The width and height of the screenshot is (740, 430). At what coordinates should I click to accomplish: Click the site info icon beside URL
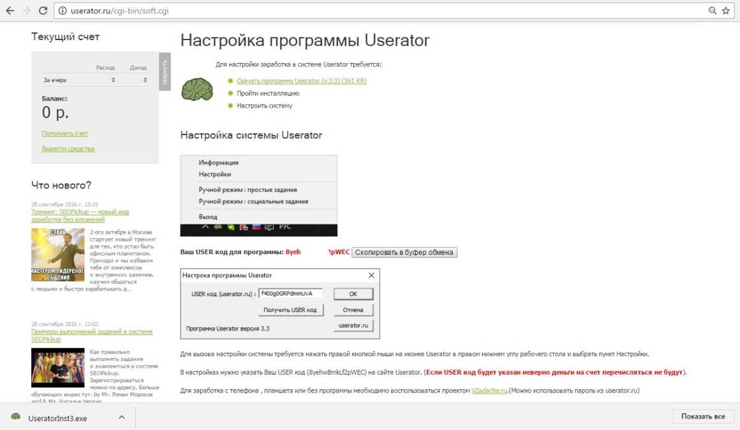click(x=63, y=11)
